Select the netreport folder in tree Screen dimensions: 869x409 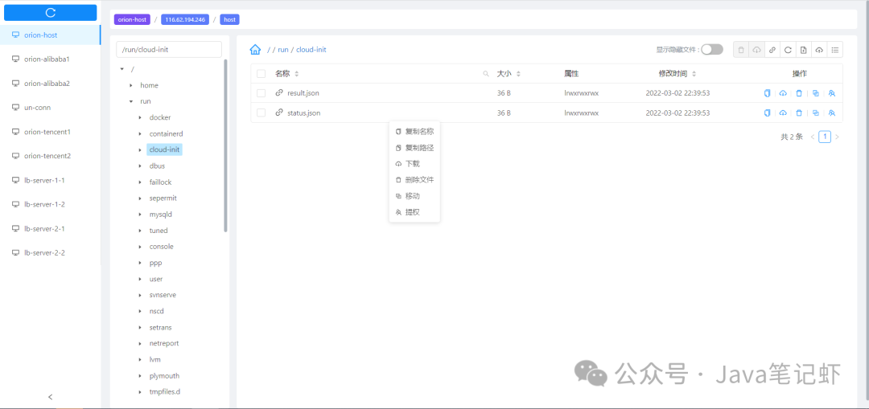pyautogui.click(x=164, y=343)
